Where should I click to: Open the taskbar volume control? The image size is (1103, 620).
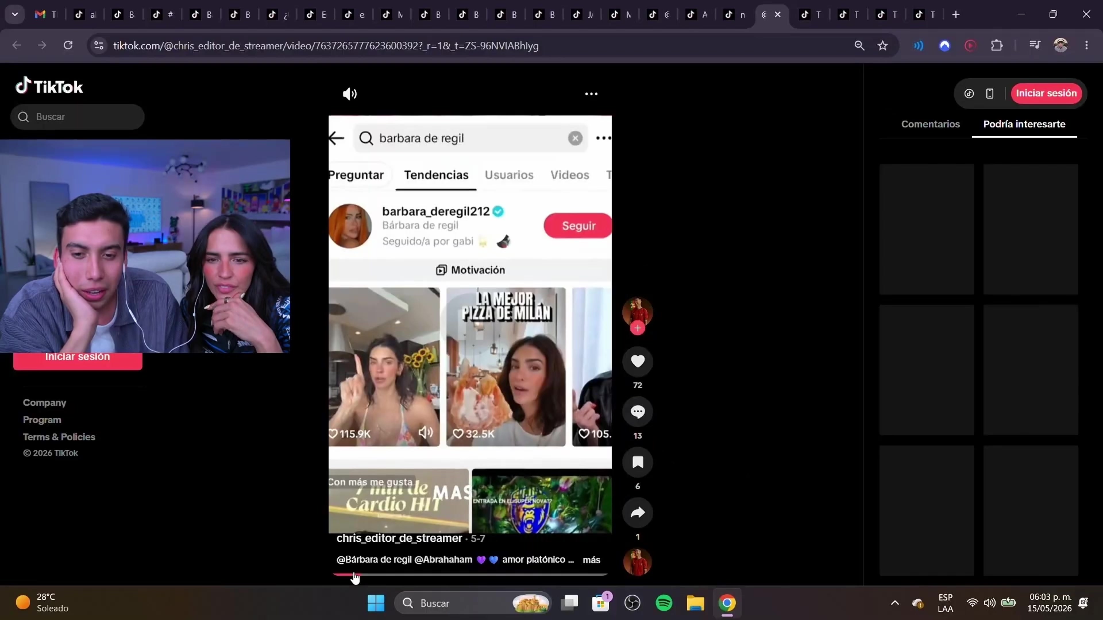click(990, 603)
